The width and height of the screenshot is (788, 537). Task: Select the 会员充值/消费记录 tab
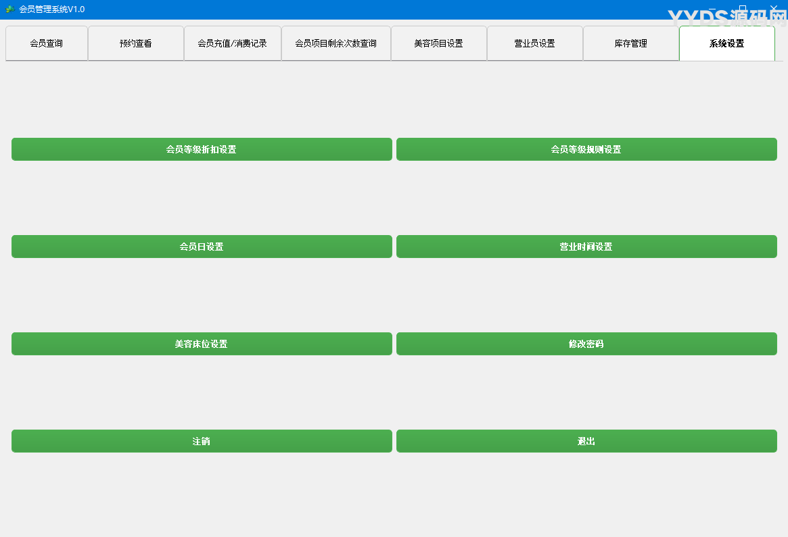(233, 43)
